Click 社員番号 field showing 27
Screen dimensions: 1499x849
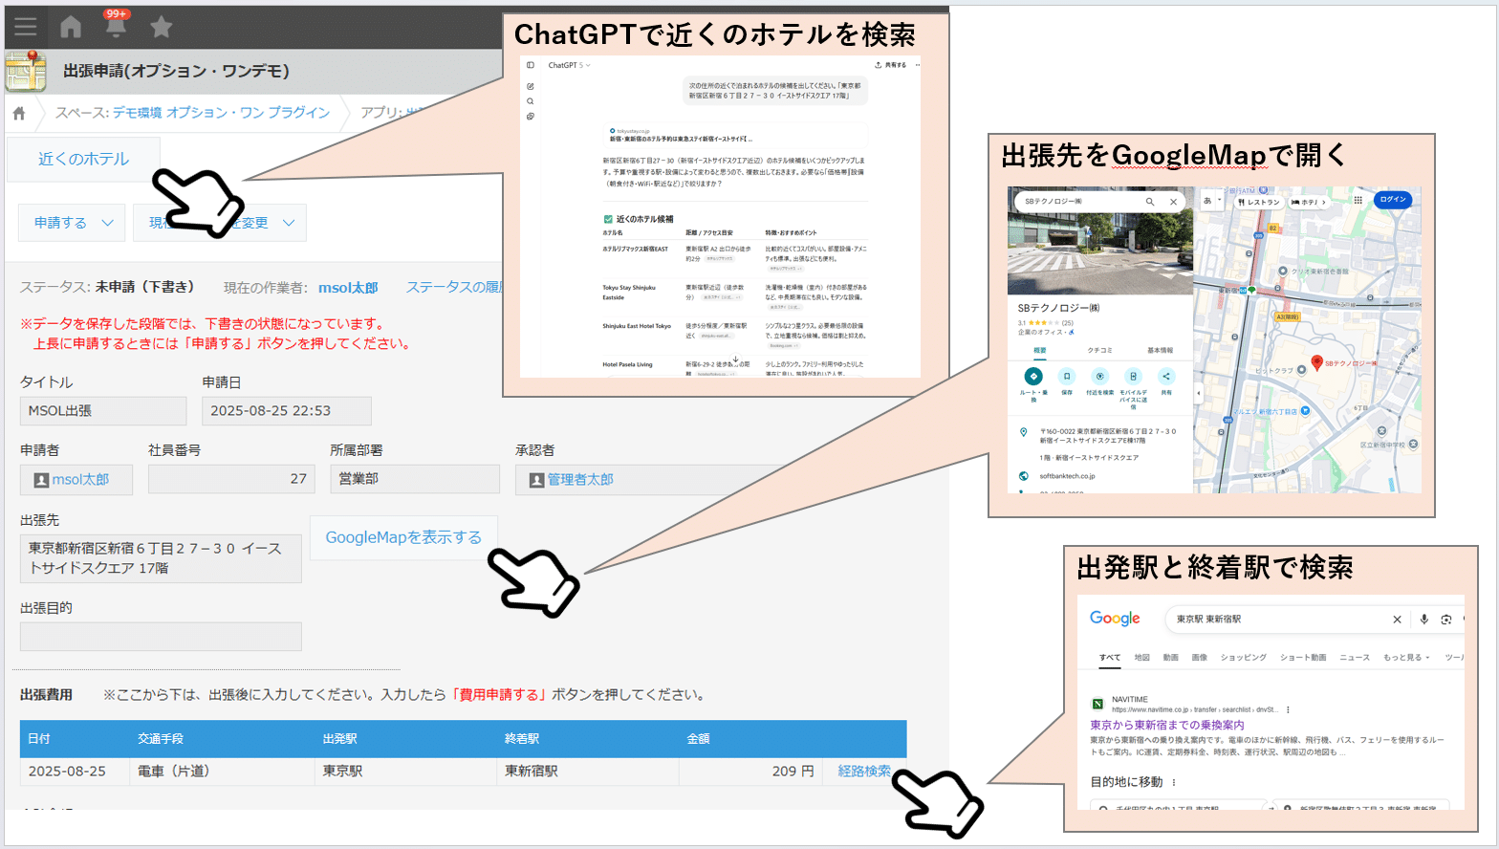point(230,479)
